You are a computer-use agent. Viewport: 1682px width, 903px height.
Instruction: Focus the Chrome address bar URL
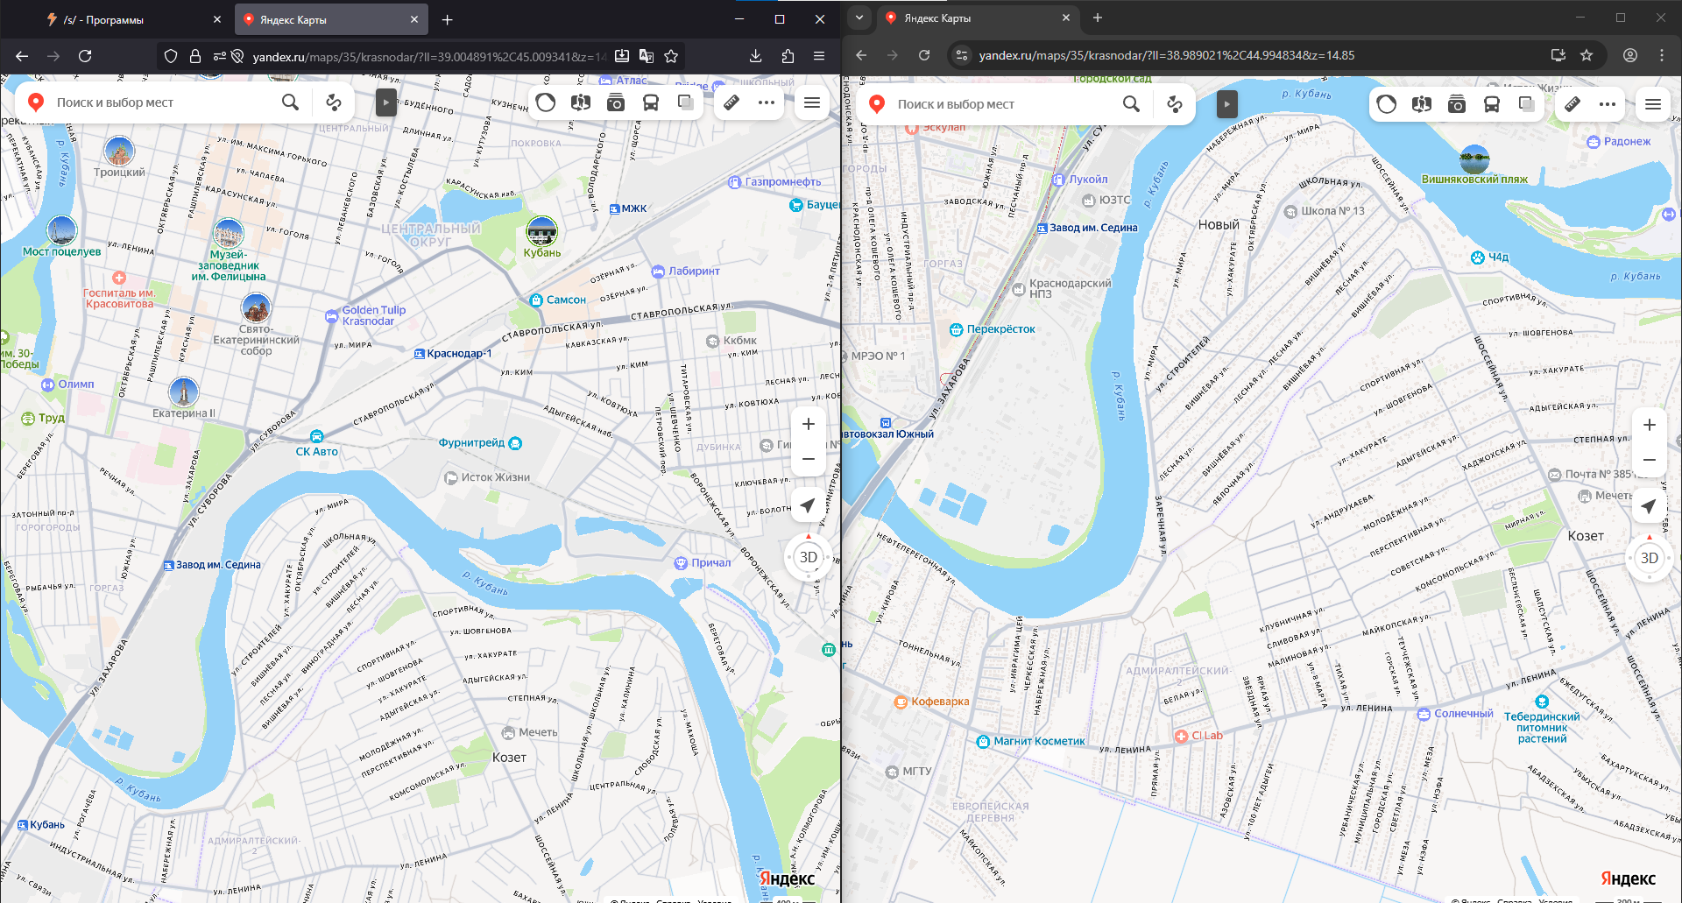click(x=1167, y=55)
